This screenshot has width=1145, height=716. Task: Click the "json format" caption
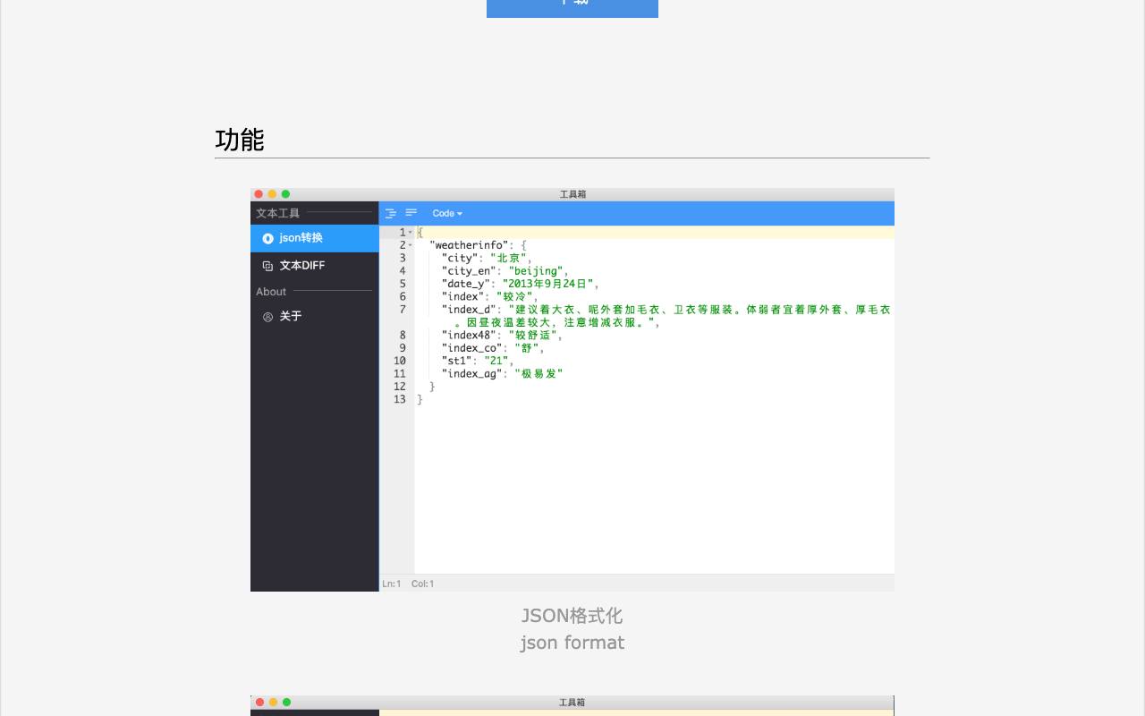tap(572, 643)
